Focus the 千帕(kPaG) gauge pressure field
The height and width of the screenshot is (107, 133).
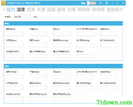pos(38,77)
